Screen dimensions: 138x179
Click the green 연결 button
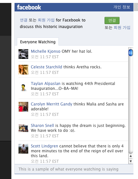coord(112,21)
